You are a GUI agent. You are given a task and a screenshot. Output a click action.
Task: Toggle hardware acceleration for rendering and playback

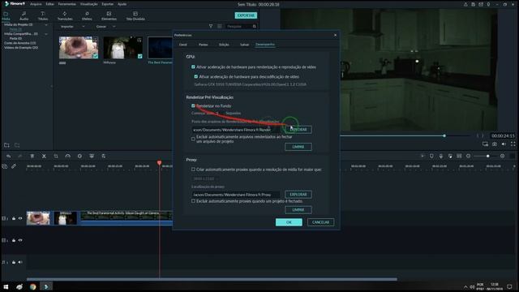tap(193, 67)
